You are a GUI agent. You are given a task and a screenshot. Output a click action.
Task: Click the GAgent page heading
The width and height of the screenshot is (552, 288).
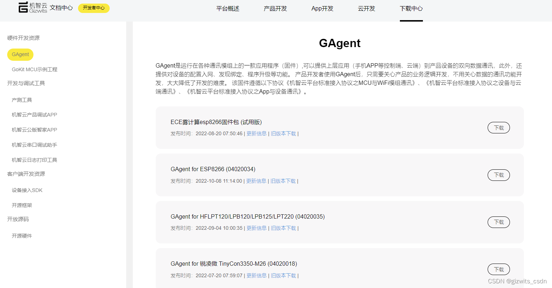(339, 43)
